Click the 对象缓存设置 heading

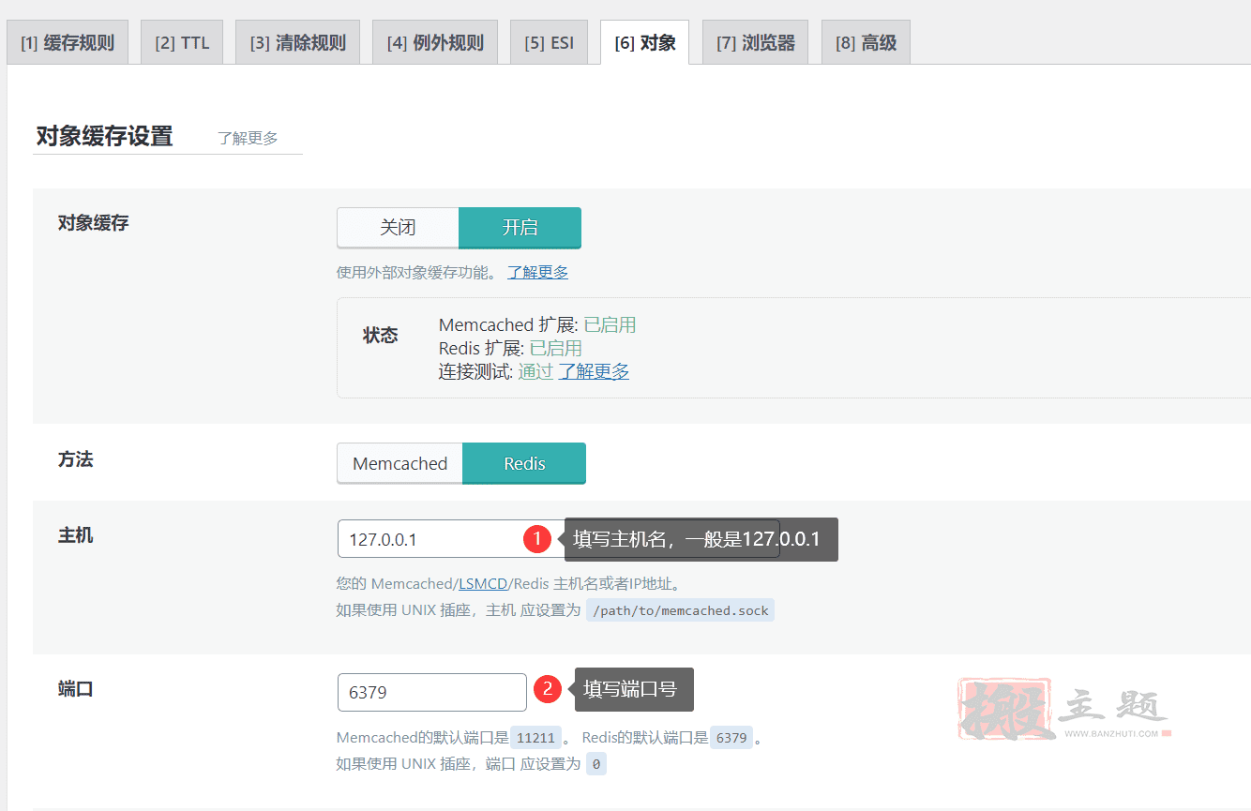pyautogui.click(x=104, y=136)
